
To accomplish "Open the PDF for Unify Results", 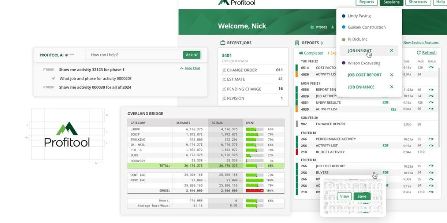I will pos(386,103).
